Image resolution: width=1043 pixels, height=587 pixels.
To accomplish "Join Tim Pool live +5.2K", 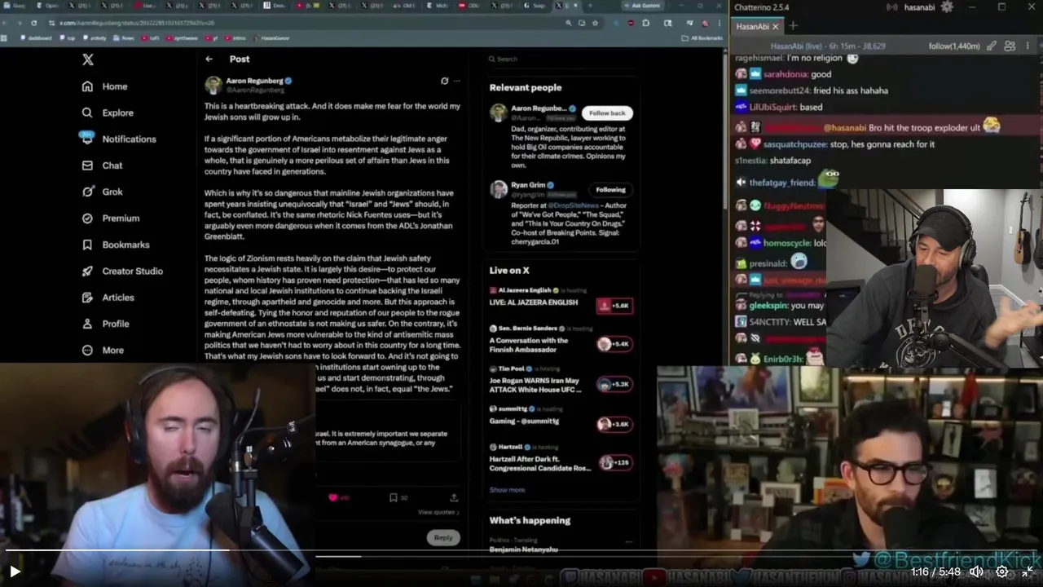I will 614,384.
